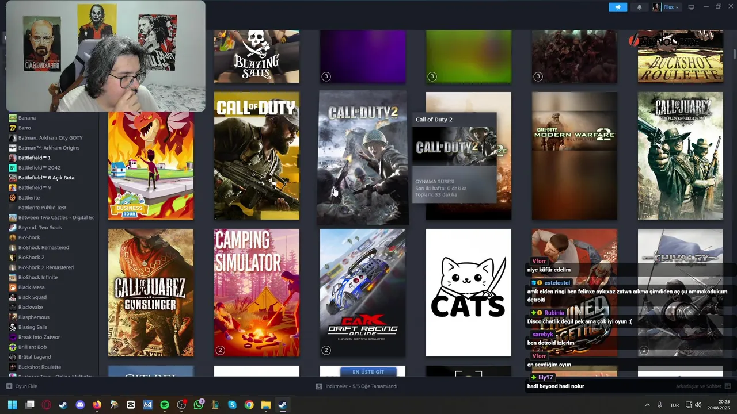Open the Camping Simulator game cover
Image resolution: width=737 pixels, height=414 pixels.
pos(257,293)
